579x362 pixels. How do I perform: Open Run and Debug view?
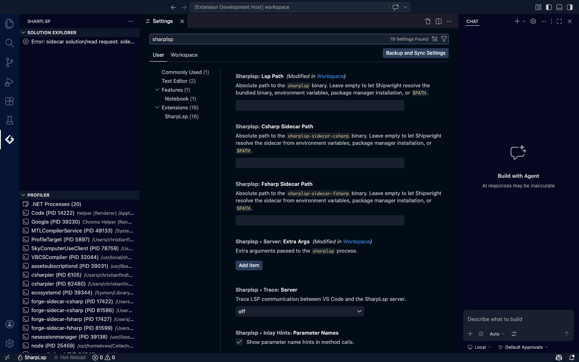coord(10,82)
